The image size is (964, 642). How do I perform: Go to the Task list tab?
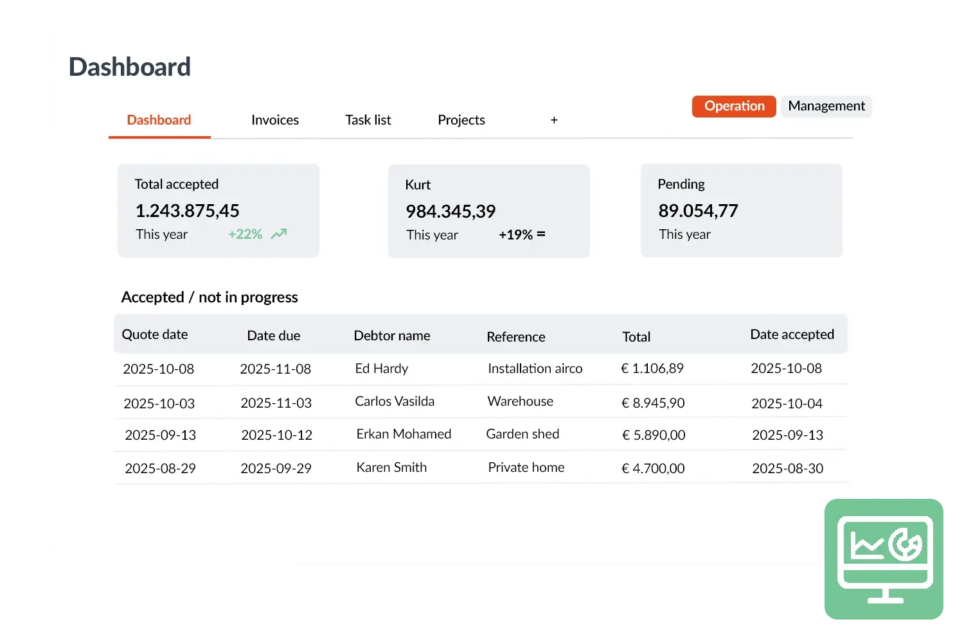click(x=368, y=120)
